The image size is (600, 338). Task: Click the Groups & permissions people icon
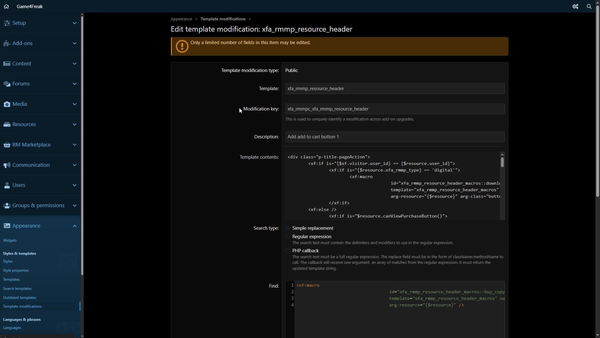(7, 205)
